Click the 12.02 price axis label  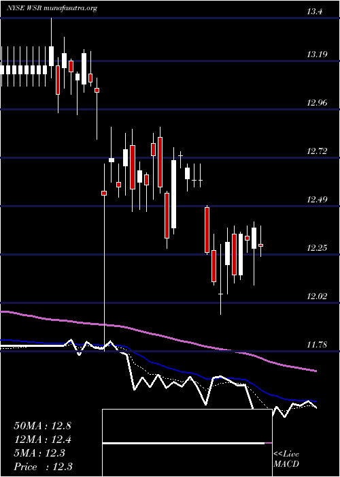(x=318, y=296)
